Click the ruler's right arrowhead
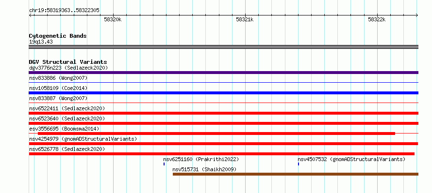Viewport: 432px width, 193px height. click(417, 15)
